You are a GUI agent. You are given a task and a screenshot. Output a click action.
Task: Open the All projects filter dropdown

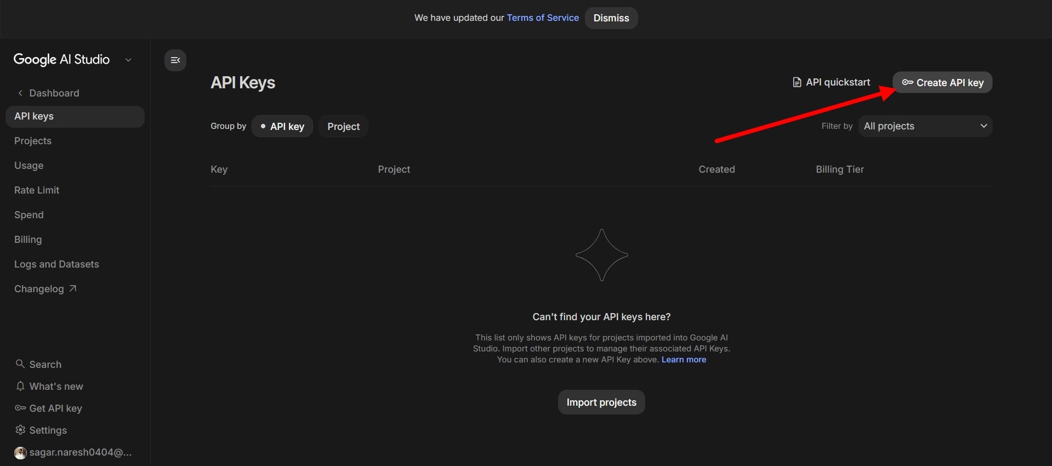pyautogui.click(x=925, y=126)
